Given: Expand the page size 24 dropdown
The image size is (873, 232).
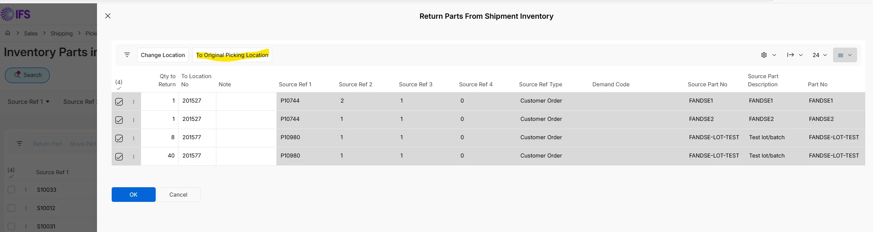Looking at the screenshot, I should [820, 55].
